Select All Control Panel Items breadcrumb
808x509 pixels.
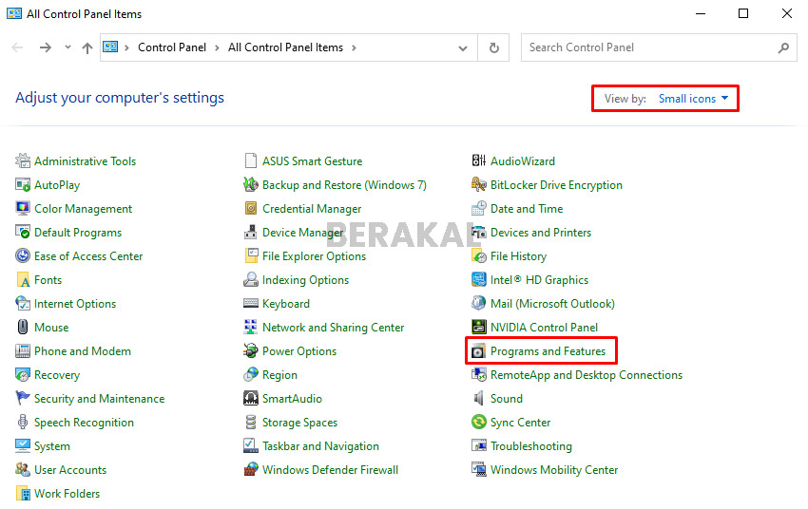285,47
